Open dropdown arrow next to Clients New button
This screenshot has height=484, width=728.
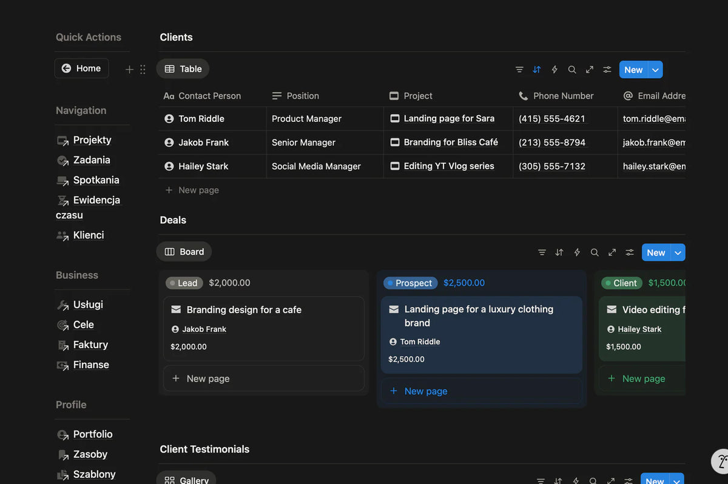pyautogui.click(x=655, y=70)
